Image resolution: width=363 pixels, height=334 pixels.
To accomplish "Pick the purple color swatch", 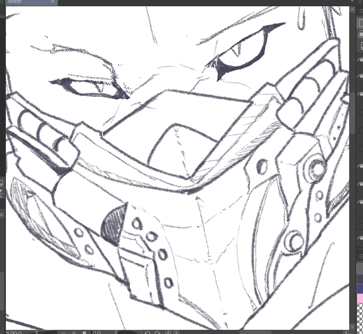I will pos(360,289).
